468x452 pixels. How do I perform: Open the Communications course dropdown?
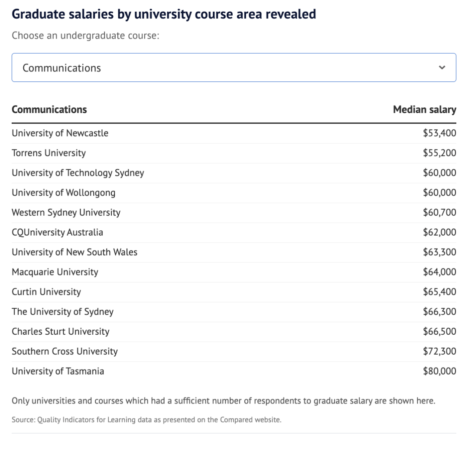pos(234,68)
